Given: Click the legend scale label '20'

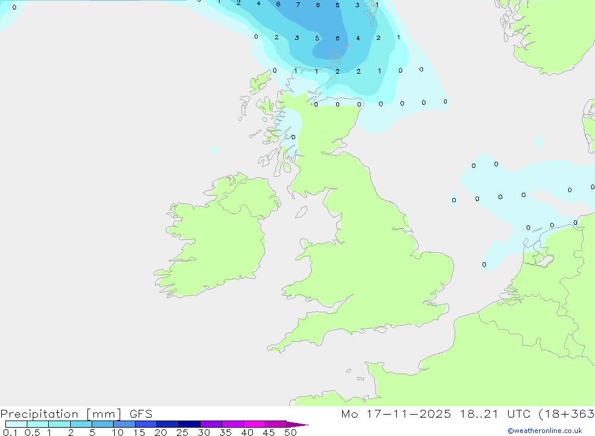Looking at the screenshot, I should pos(161,432).
